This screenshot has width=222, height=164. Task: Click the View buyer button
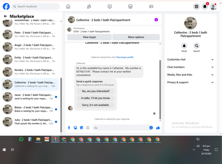click(89, 37)
